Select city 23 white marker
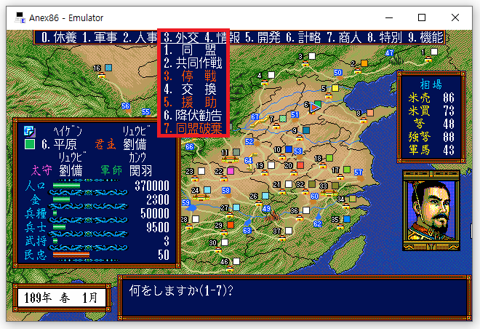480x329 pixels. click(x=201, y=171)
